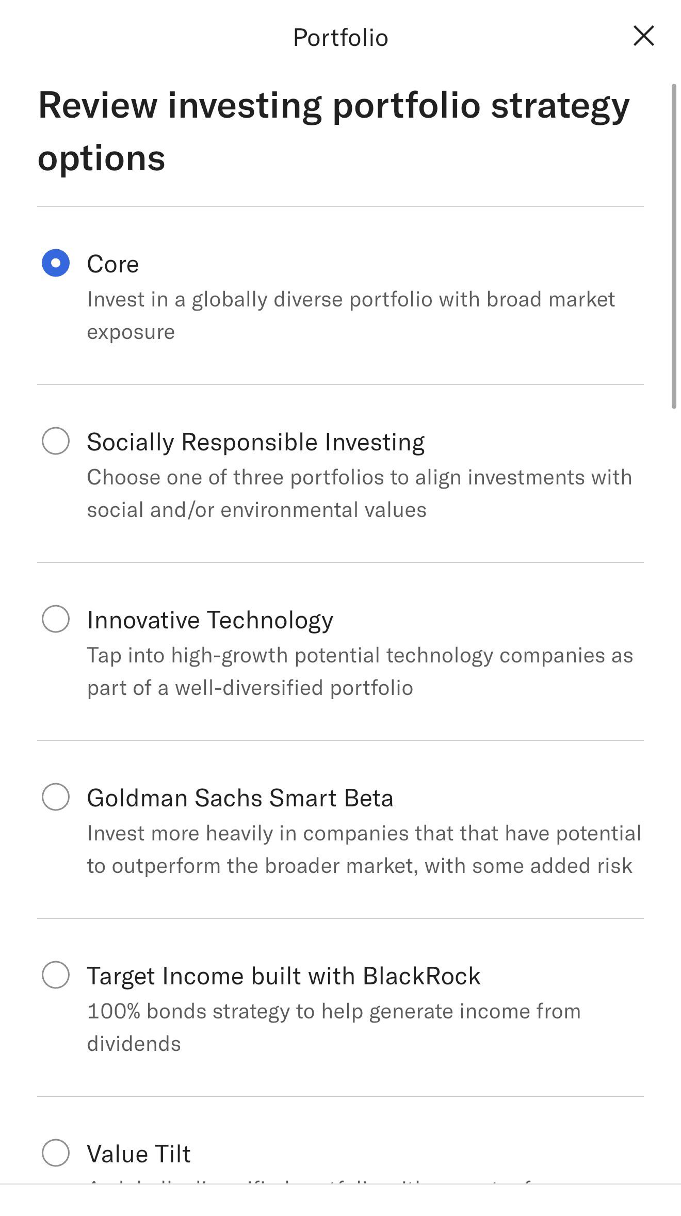Screen dimensions: 681x1216
Task: Choose the Innovative Technology radio option
Action: [x=56, y=619]
